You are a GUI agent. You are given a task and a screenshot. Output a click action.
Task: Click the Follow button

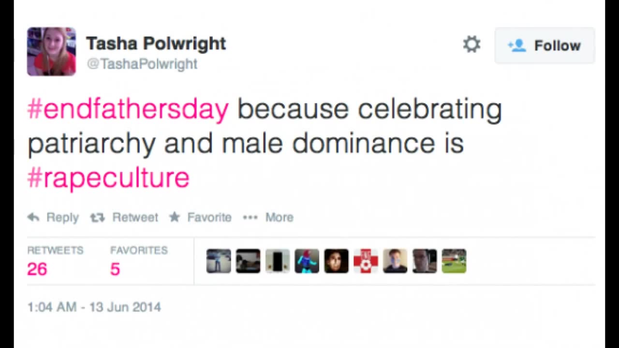pos(545,45)
